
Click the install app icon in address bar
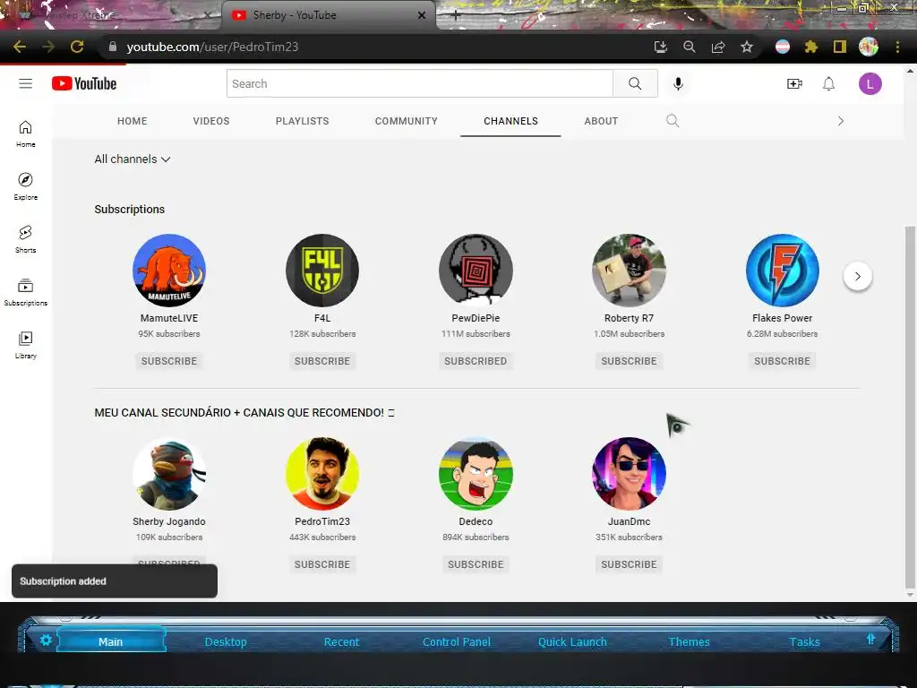click(660, 47)
